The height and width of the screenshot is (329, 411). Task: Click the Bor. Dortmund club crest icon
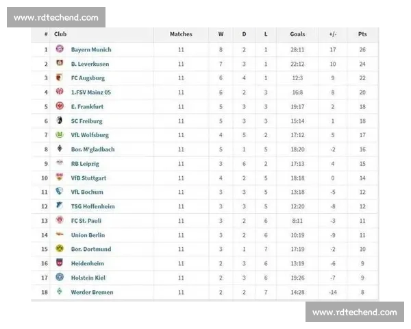click(x=60, y=249)
